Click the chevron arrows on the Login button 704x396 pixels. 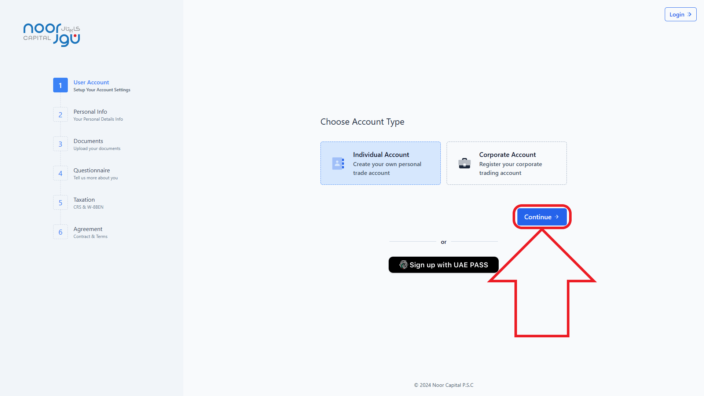[x=689, y=15]
